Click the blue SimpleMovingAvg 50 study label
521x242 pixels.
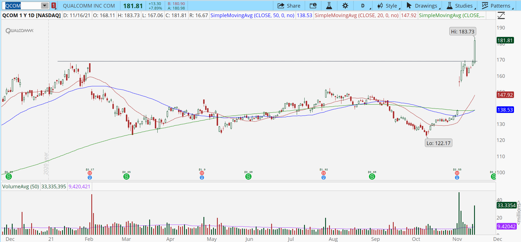pyautogui.click(x=252, y=15)
